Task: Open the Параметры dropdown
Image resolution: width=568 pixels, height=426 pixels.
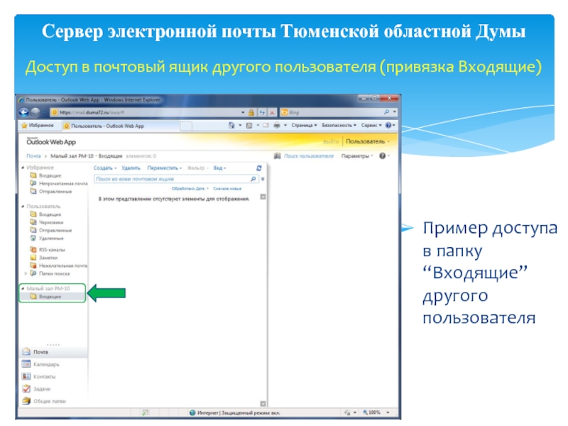Action: tap(357, 155)
